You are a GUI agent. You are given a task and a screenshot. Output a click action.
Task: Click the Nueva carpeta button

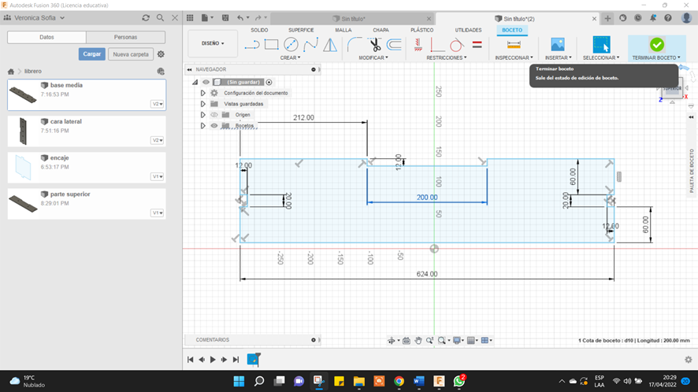(130, 54)
